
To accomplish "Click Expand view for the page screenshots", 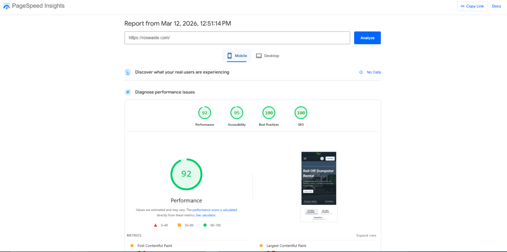I will pos(366,235).
